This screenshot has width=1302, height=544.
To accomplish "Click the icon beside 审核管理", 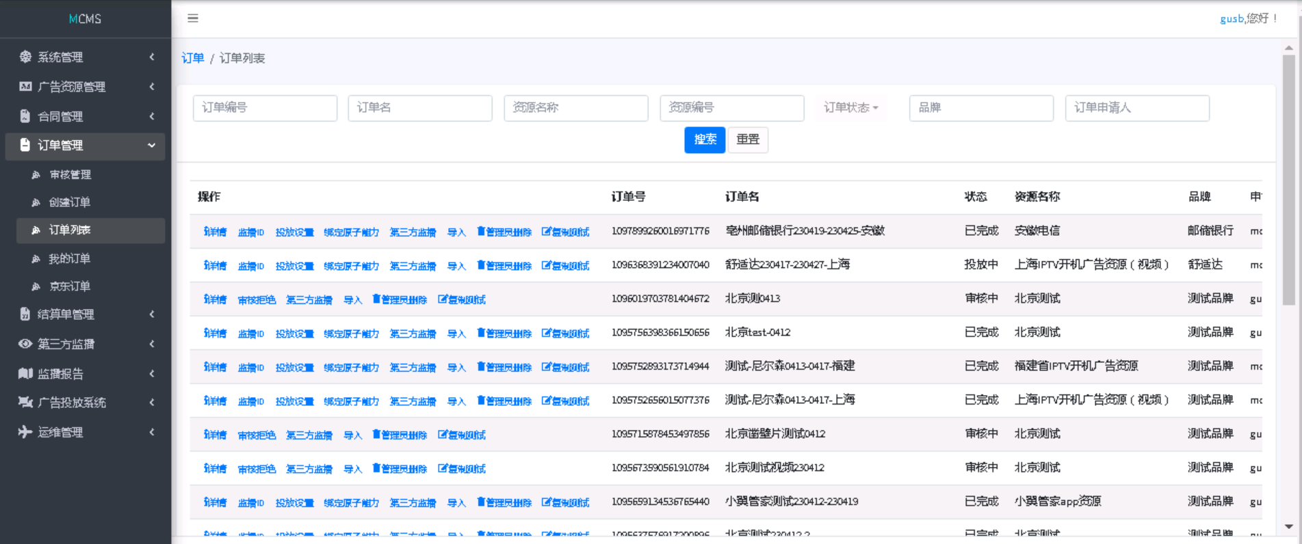I will [36, 175].
